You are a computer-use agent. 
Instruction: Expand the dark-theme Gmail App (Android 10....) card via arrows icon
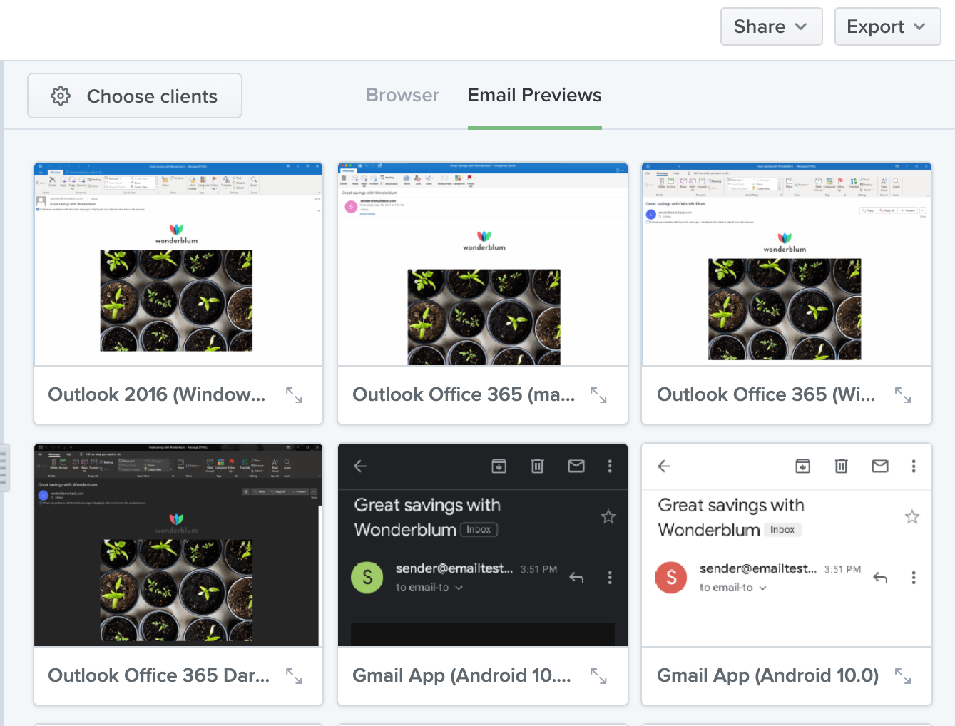click(598, 675)
